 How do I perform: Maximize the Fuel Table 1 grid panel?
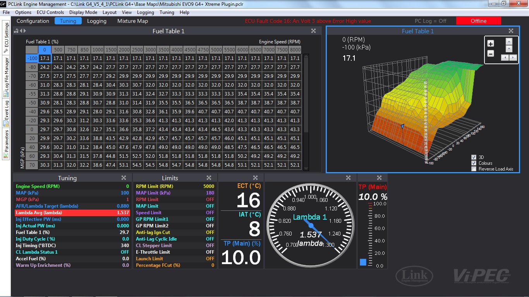[314, 31]
